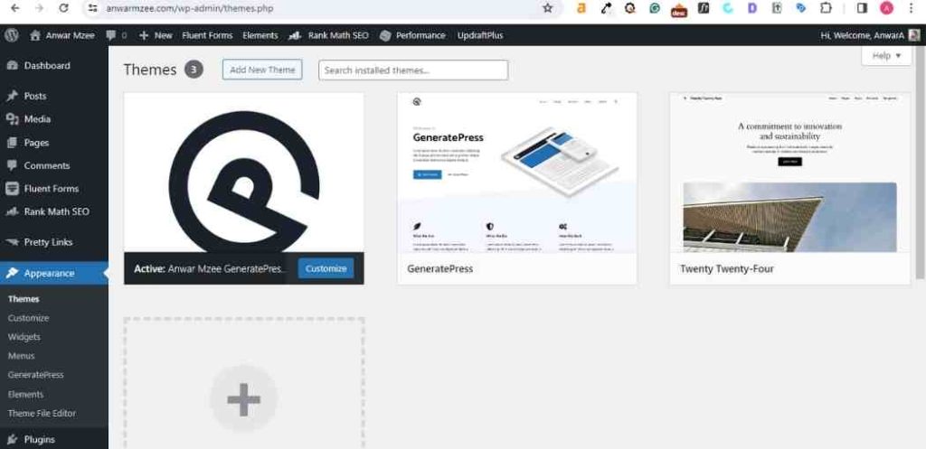This screenshot has height=449, width=926.
Task: Click the address bar URL
Action: click(x=190, y=8)
